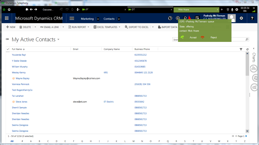This screenshot has width=259, height=145.
Task: Open recently viewed items clock icon
Action: click(x=170, y=18)
